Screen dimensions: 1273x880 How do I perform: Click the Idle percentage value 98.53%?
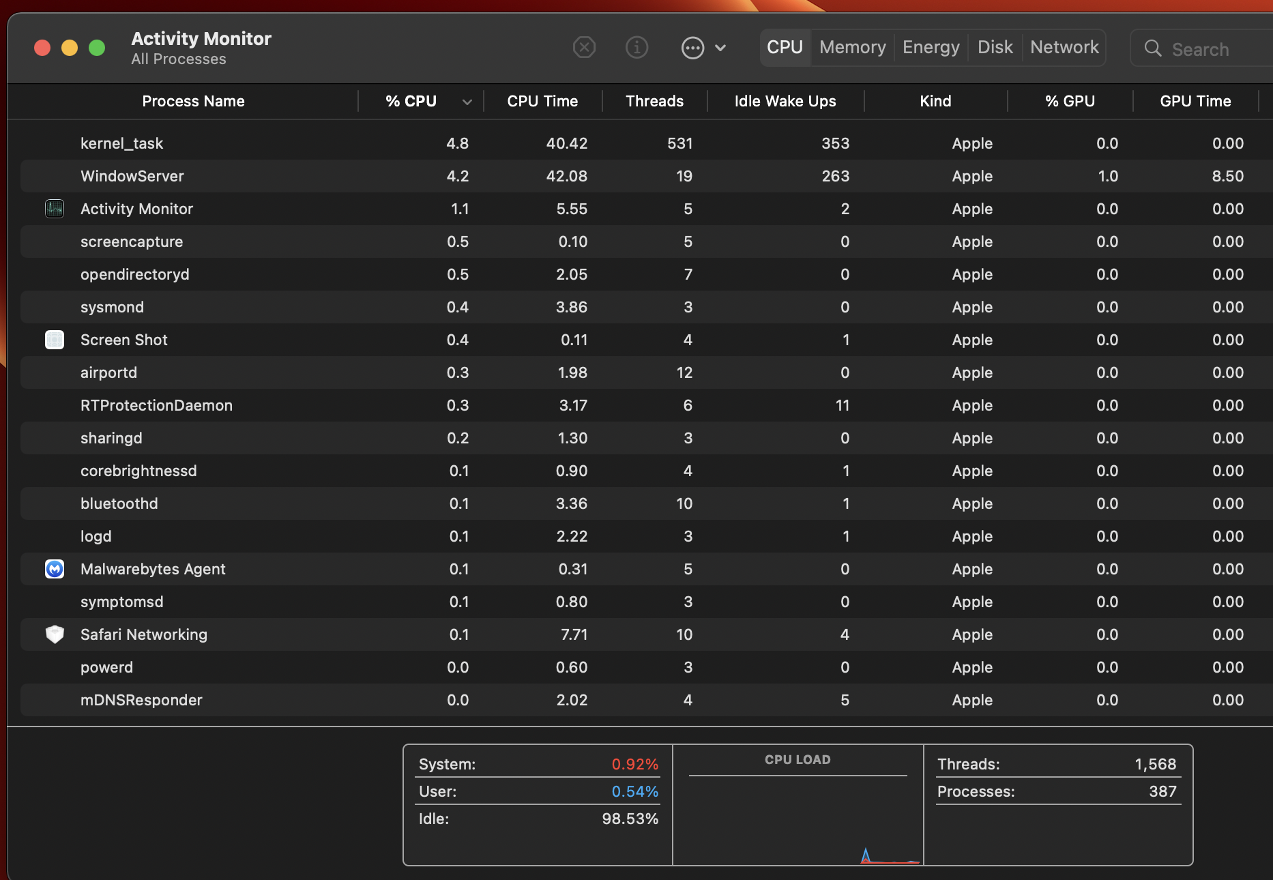coord(630,819)
